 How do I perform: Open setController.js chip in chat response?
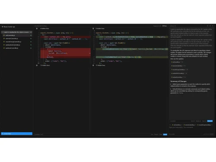(x=177, y=62)
